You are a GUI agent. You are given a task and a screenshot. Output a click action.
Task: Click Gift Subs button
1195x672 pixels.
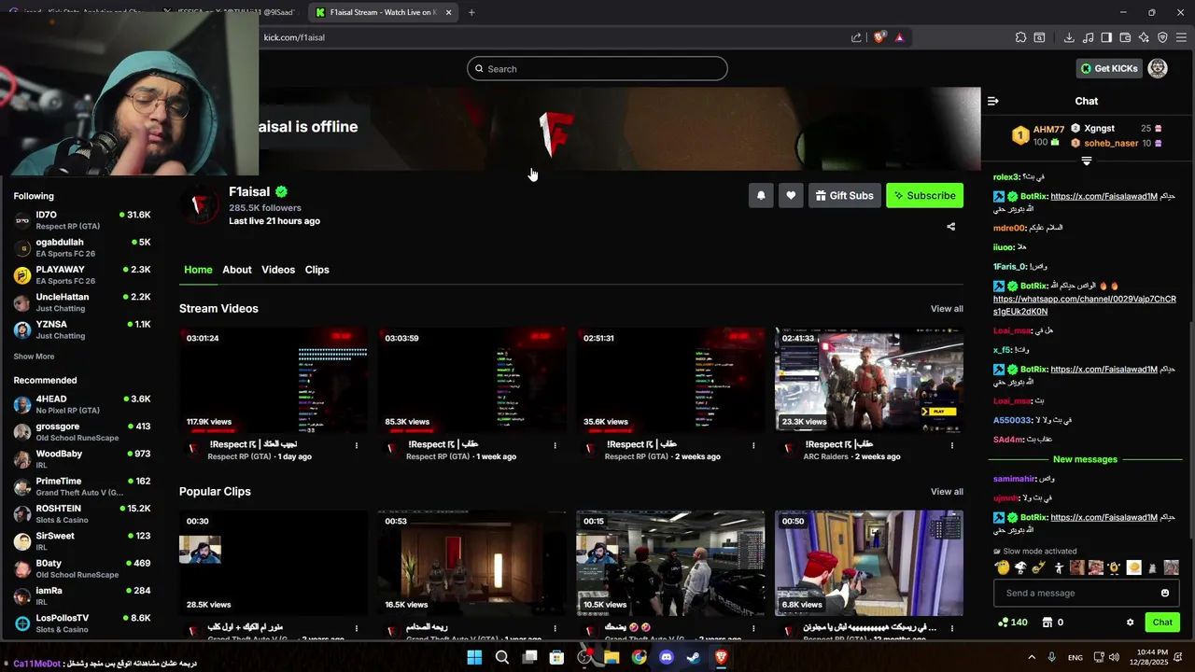pyautogui.click(x=845, y=195)
